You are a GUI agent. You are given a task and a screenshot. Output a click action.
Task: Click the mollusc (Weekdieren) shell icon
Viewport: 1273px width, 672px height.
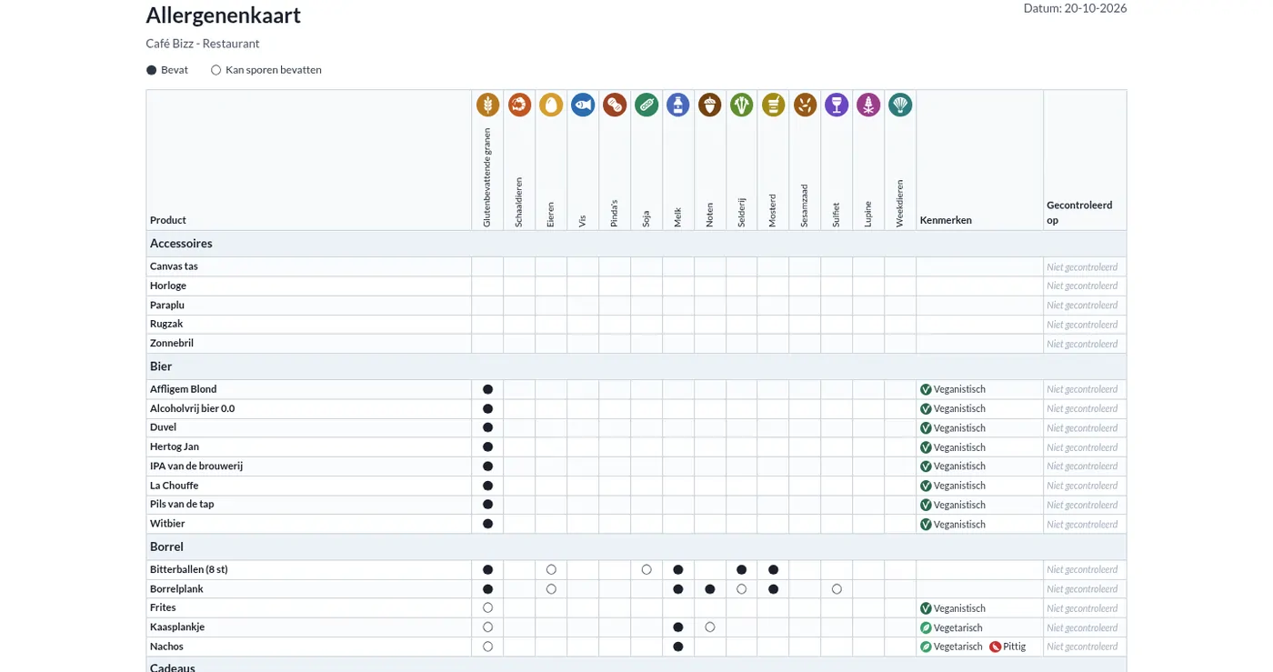pos(900,105)
